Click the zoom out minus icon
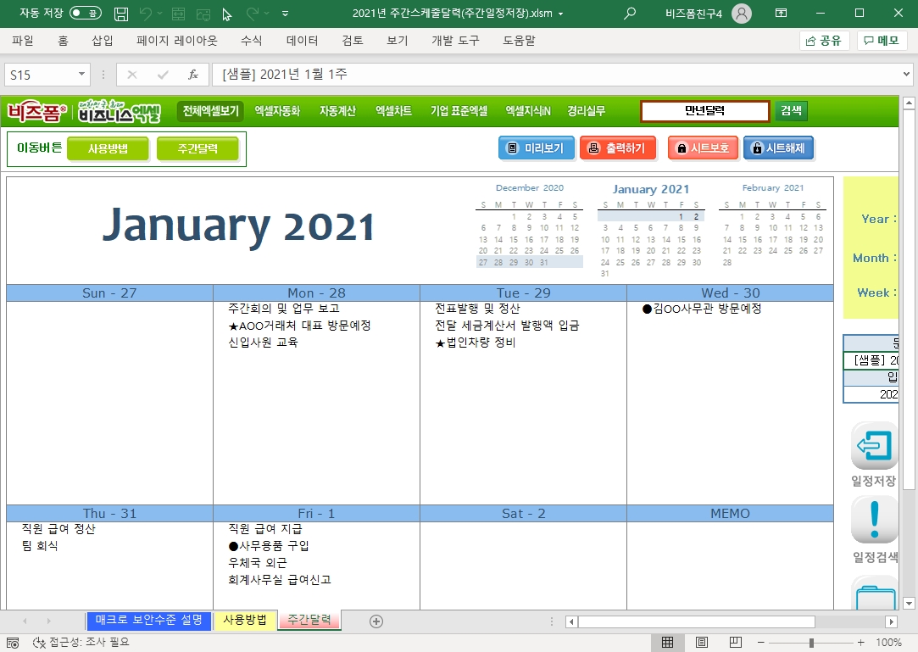The image size is (918, 652). [760, 643]
